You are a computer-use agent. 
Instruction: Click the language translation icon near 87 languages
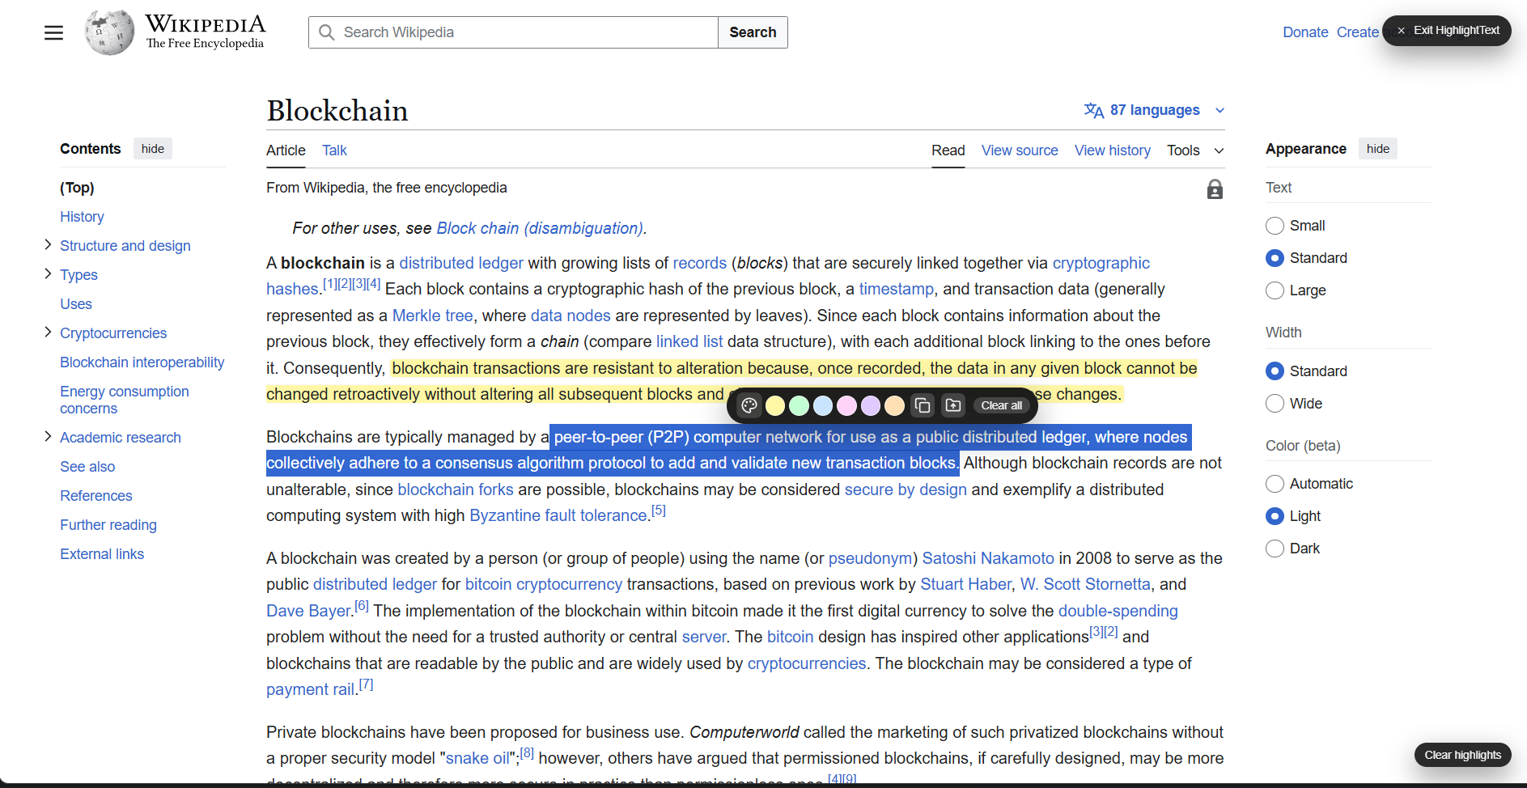pyautogui.click(x=1094, y=110)
